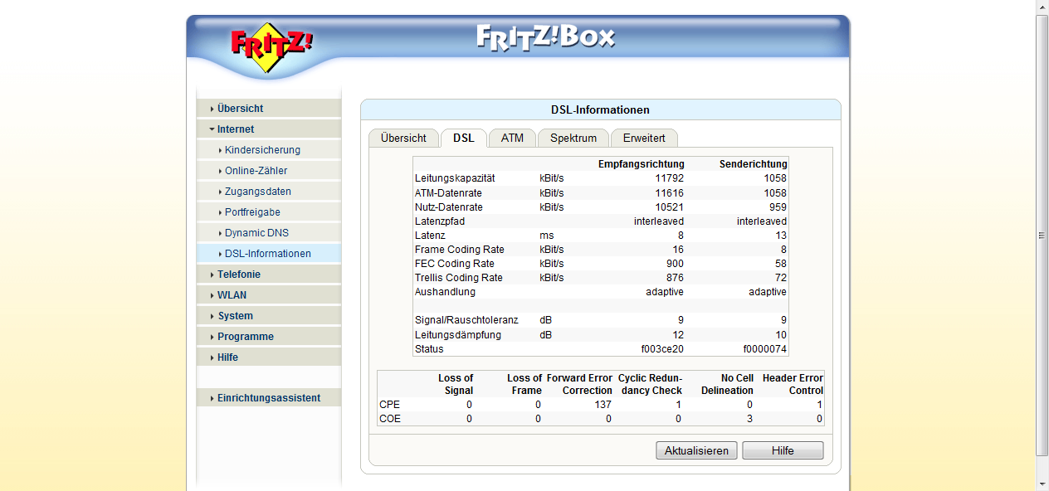
Task: Switch to the ATM tab
Action: tap(512, 139)
